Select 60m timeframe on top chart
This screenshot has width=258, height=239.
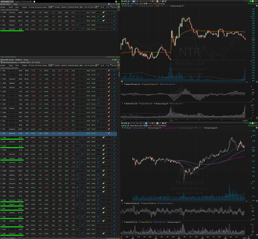141,2
